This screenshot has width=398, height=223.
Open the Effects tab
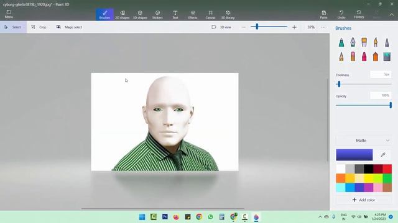[x=193, y=15]
